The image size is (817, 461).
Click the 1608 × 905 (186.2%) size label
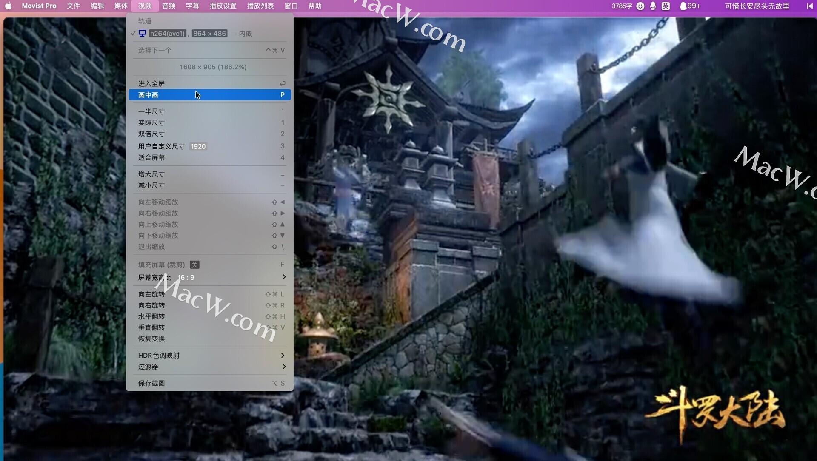[x=213, y=67]
